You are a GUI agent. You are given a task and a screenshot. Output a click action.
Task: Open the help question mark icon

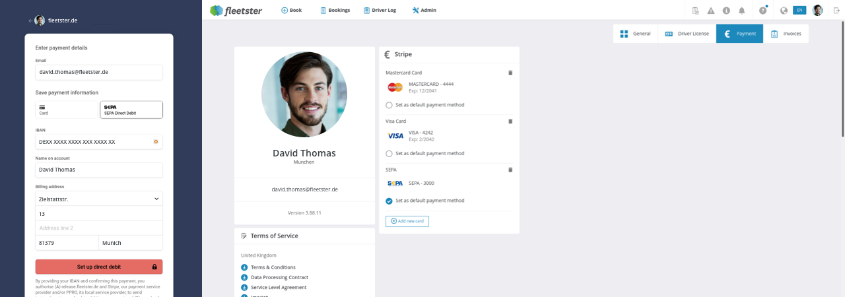click(762, 11)
